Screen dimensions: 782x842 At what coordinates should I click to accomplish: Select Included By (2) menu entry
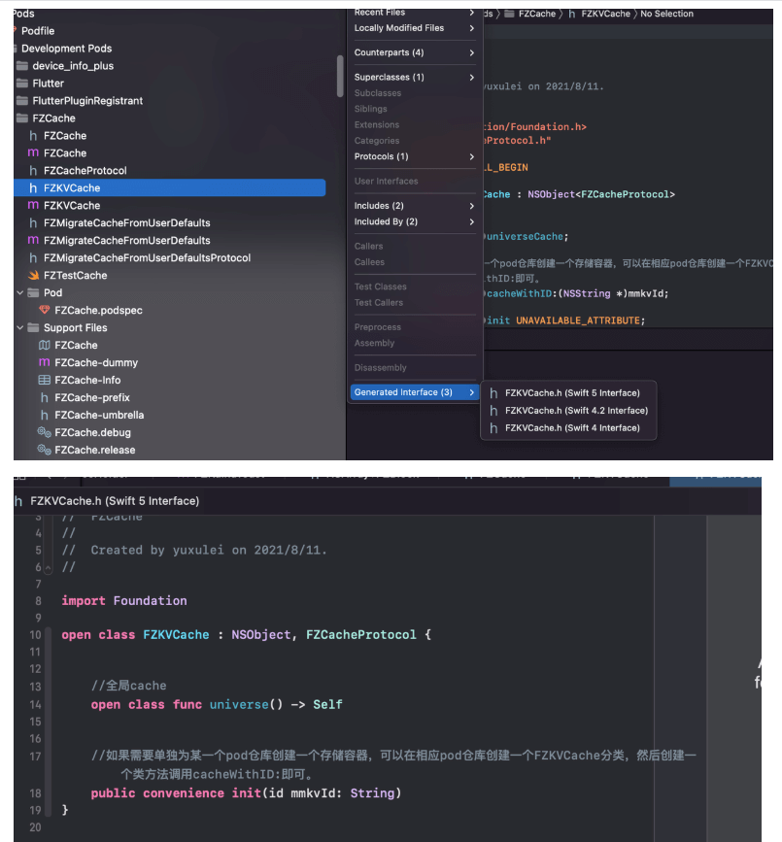click(x=415, y=221)
